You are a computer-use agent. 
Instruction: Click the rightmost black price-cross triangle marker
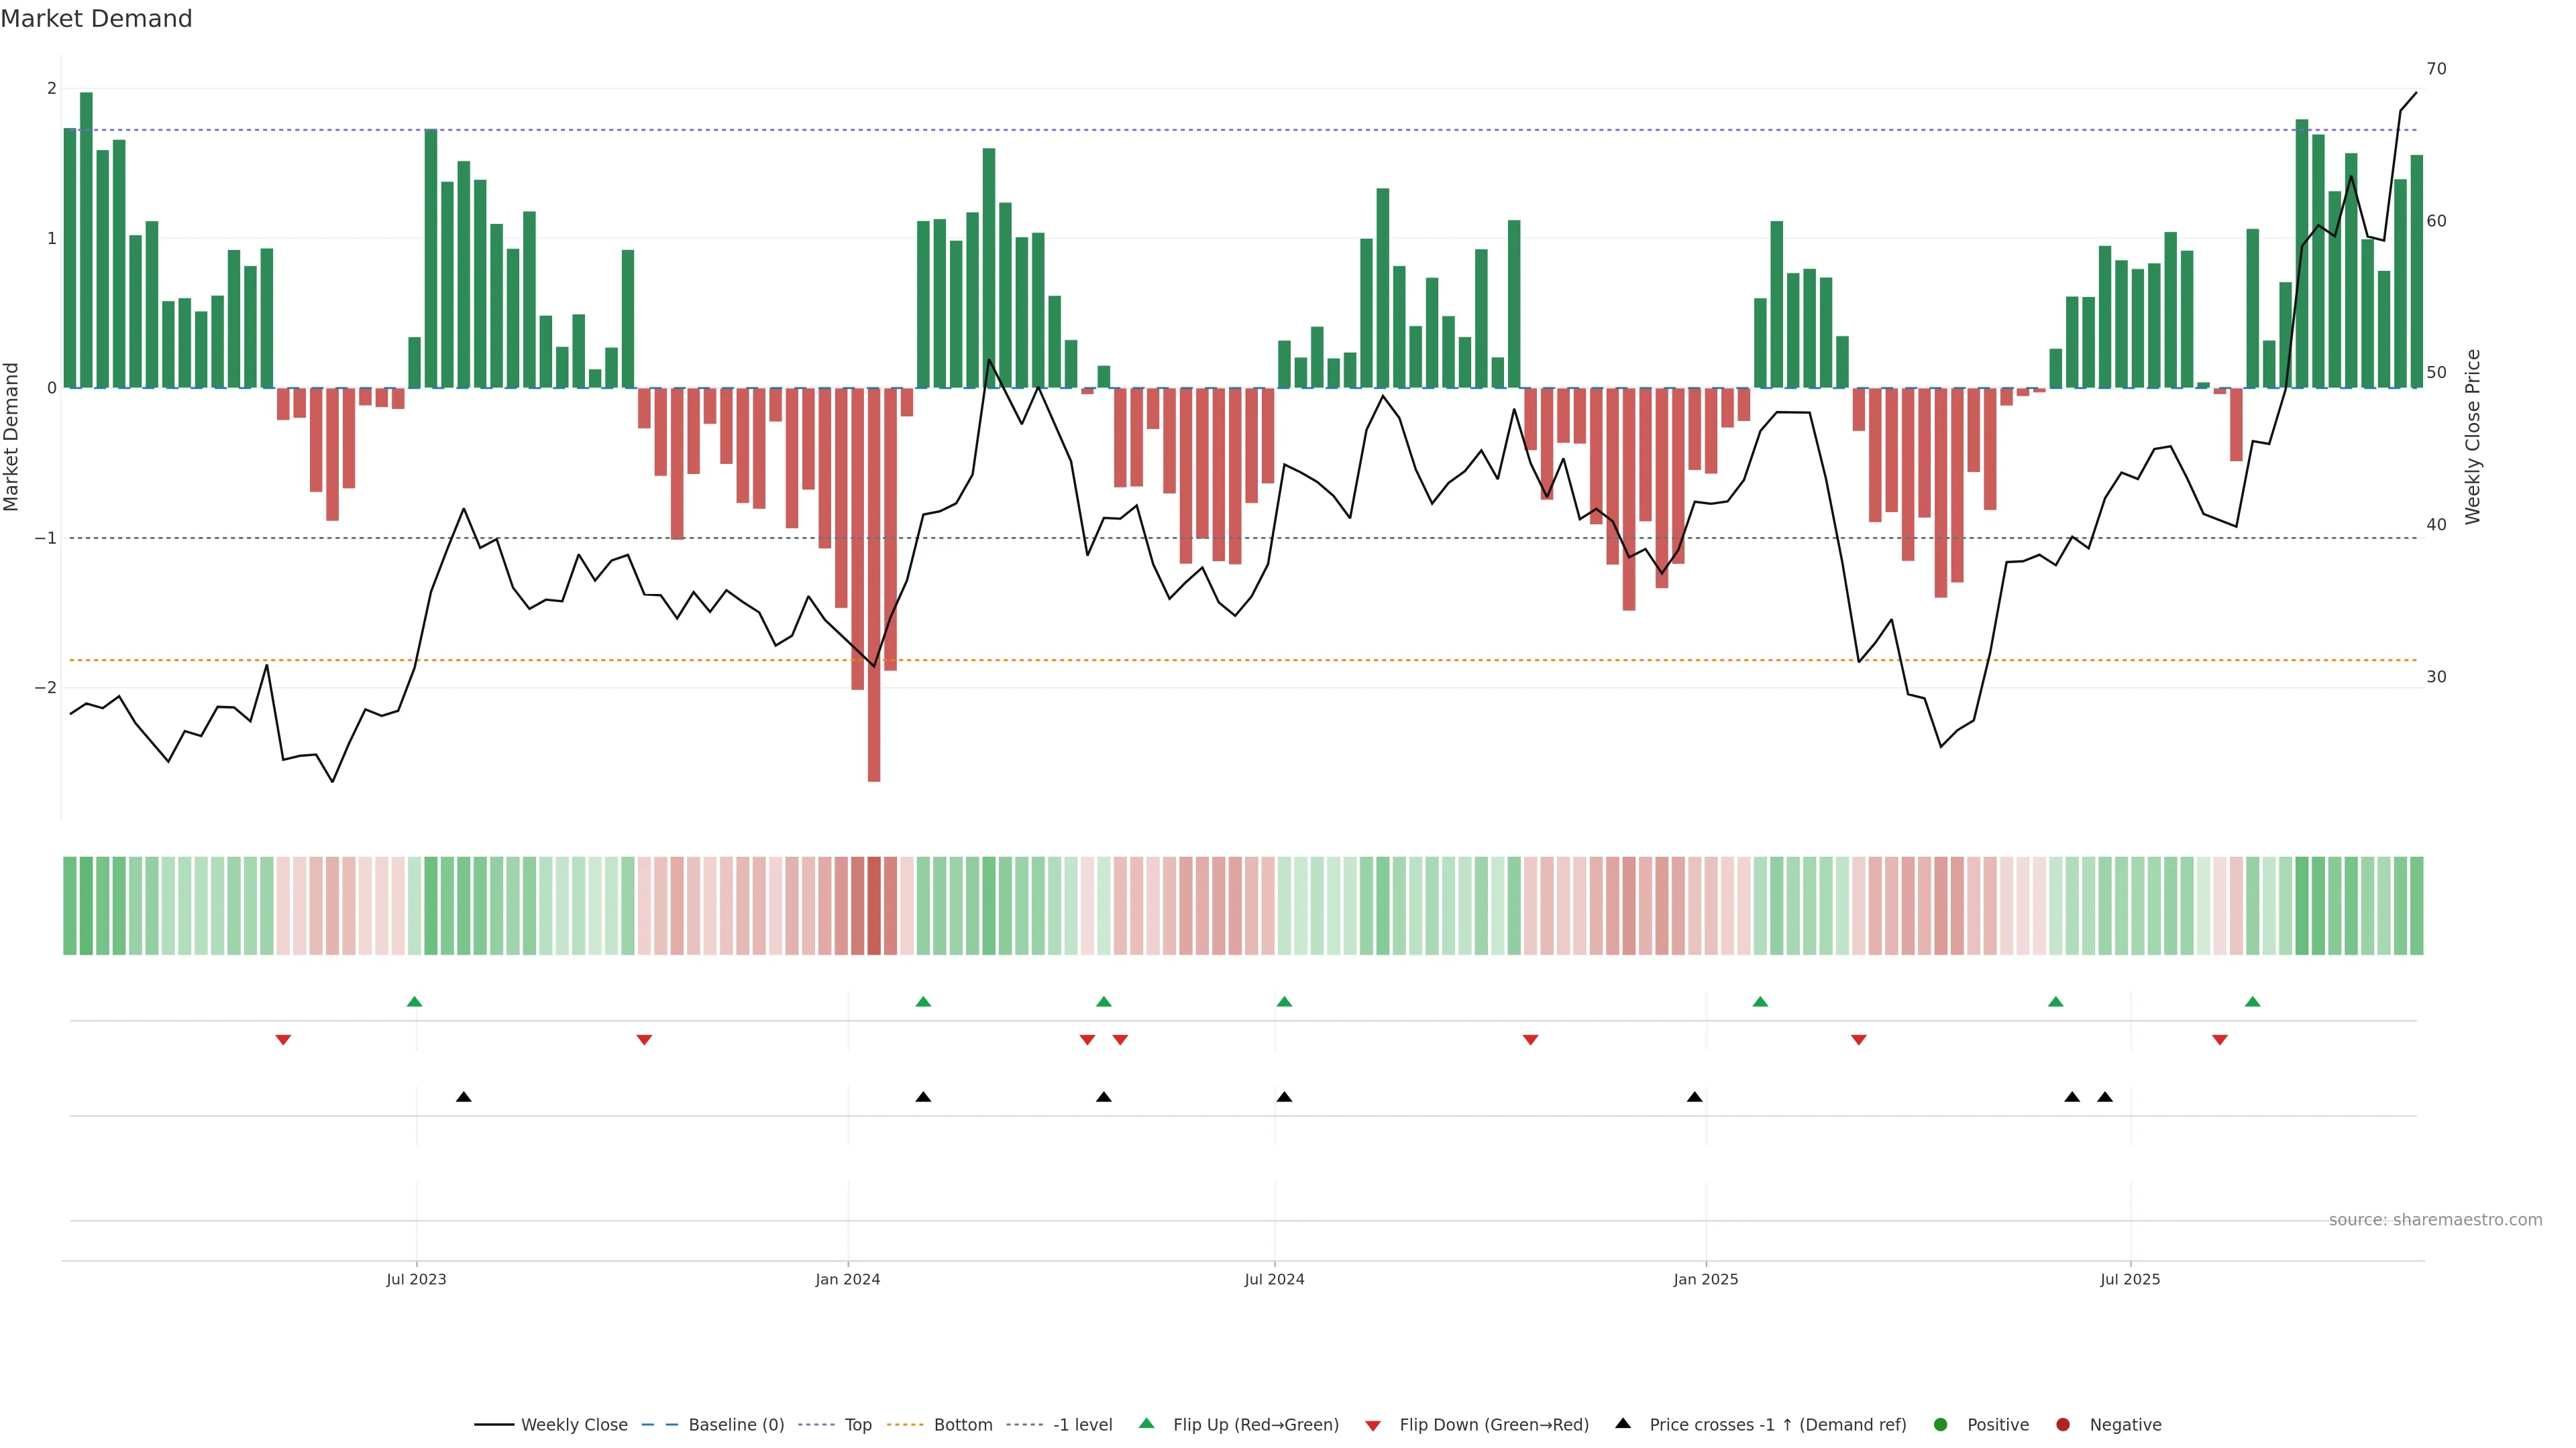click(x=2105, y=1097)
